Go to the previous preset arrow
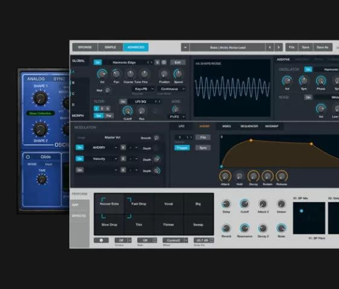Viewport: 339px width, 289px height. click(x=270, y=48)
